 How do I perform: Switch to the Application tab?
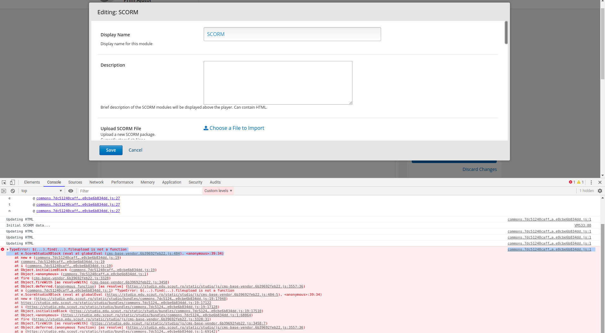point(171,182)
